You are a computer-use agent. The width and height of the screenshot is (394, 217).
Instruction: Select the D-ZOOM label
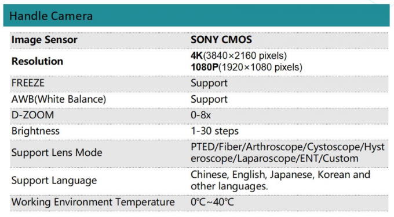click(x=32, y=115)
